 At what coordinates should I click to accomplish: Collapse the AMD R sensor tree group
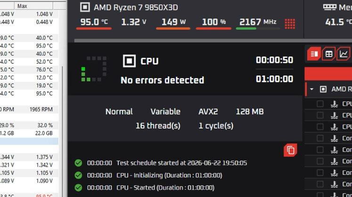311,89
